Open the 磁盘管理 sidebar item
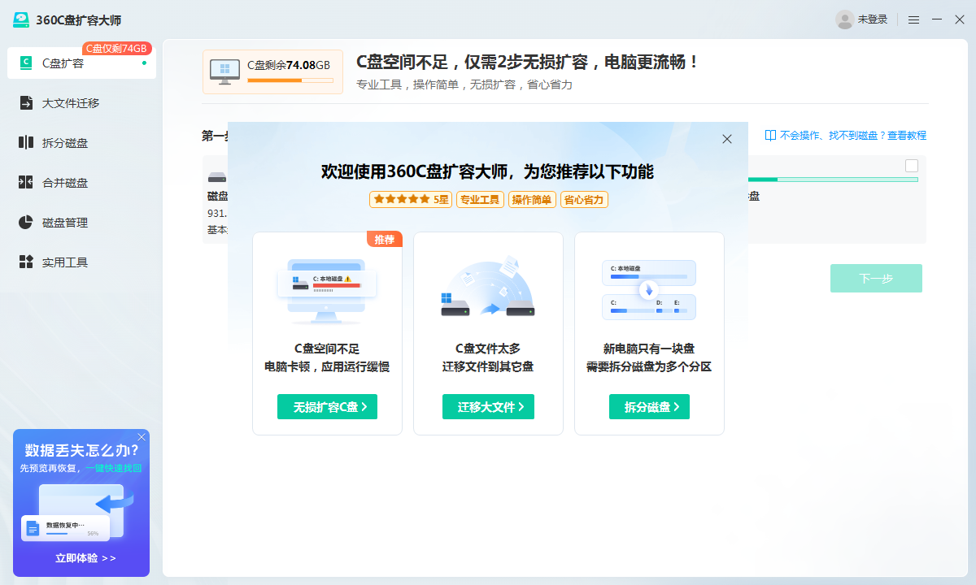This screenshot has width=976, height=585. click(x=81, y=223)
